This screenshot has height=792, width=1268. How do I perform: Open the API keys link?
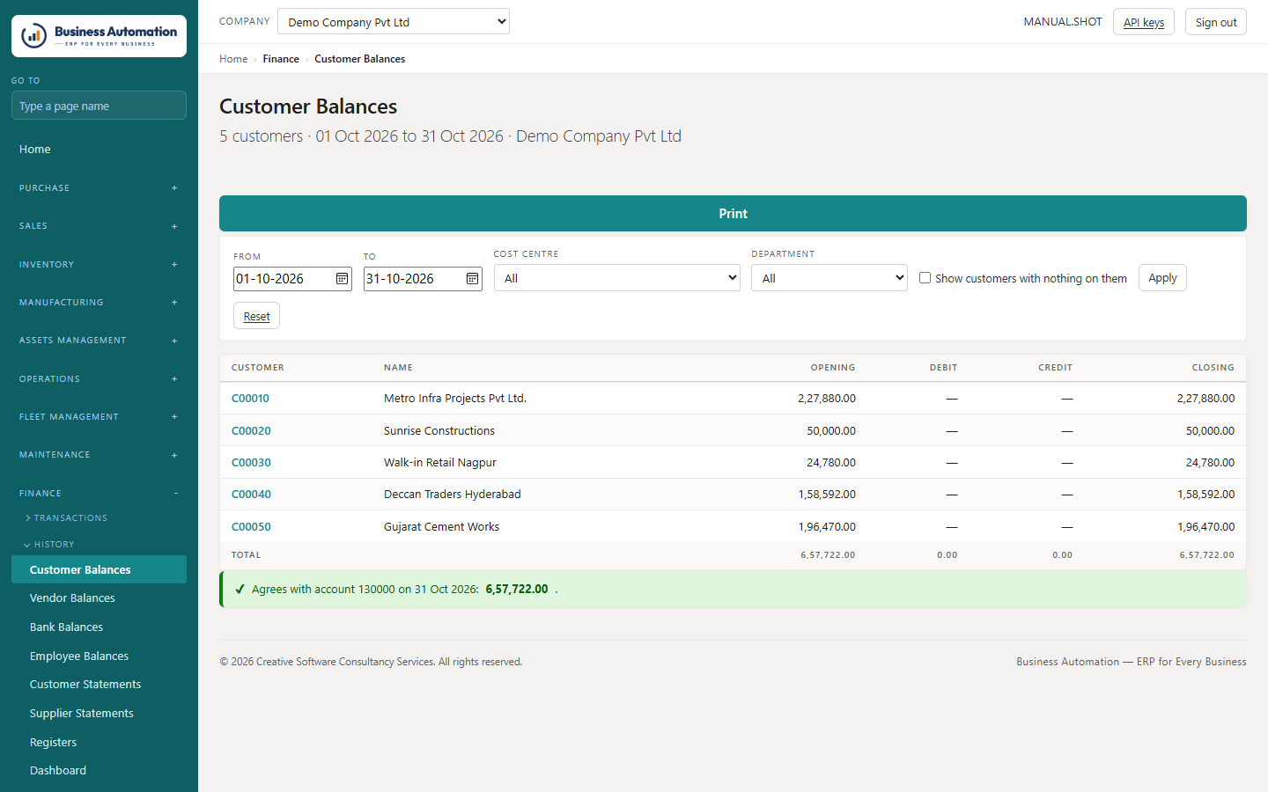(1143, 22)
